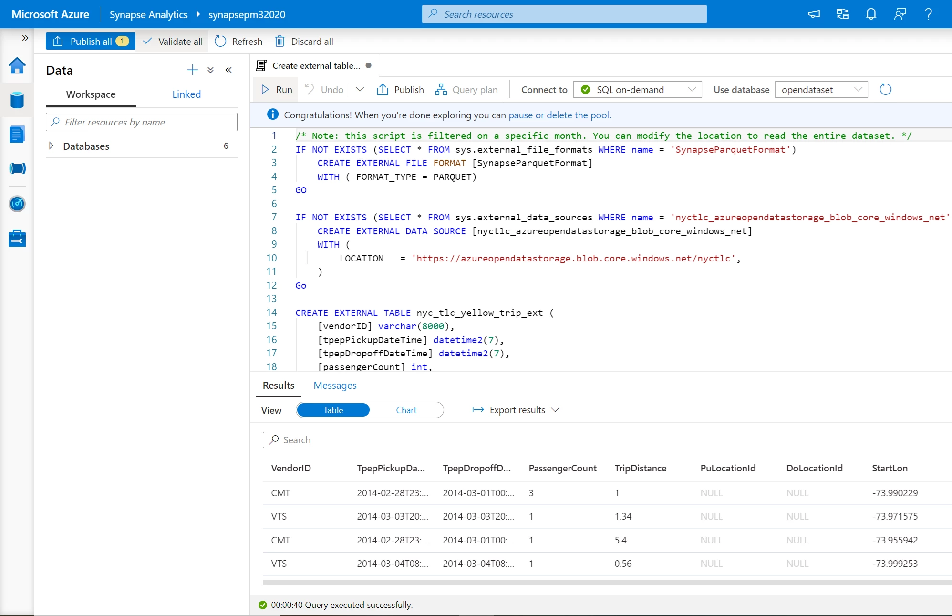
Task: Open the SQL on-demand connection dropdown
Action: point(691,89)
